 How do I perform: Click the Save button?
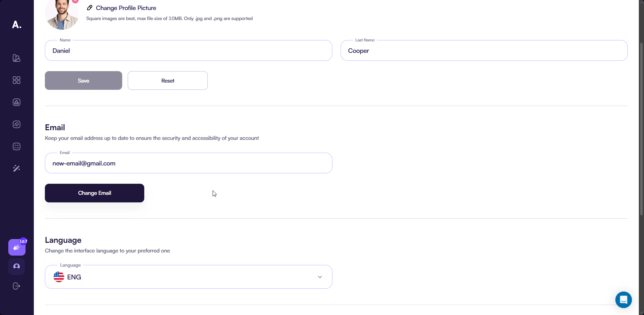(x=84, y=80)
